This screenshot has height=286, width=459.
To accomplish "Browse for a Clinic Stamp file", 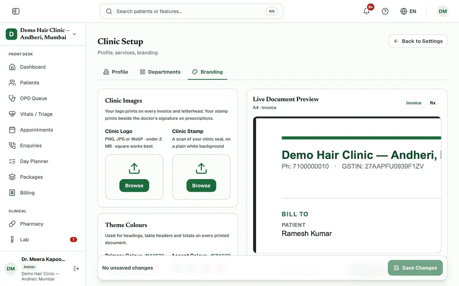I will click(201, 186).
